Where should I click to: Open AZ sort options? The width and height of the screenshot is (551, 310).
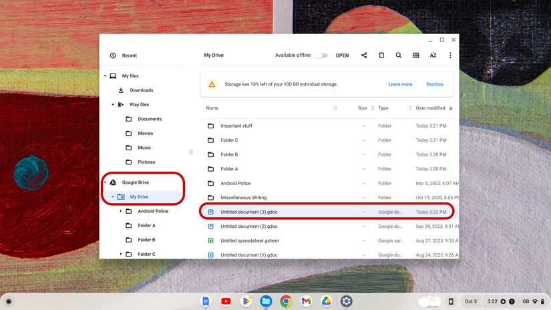point(433,55)
